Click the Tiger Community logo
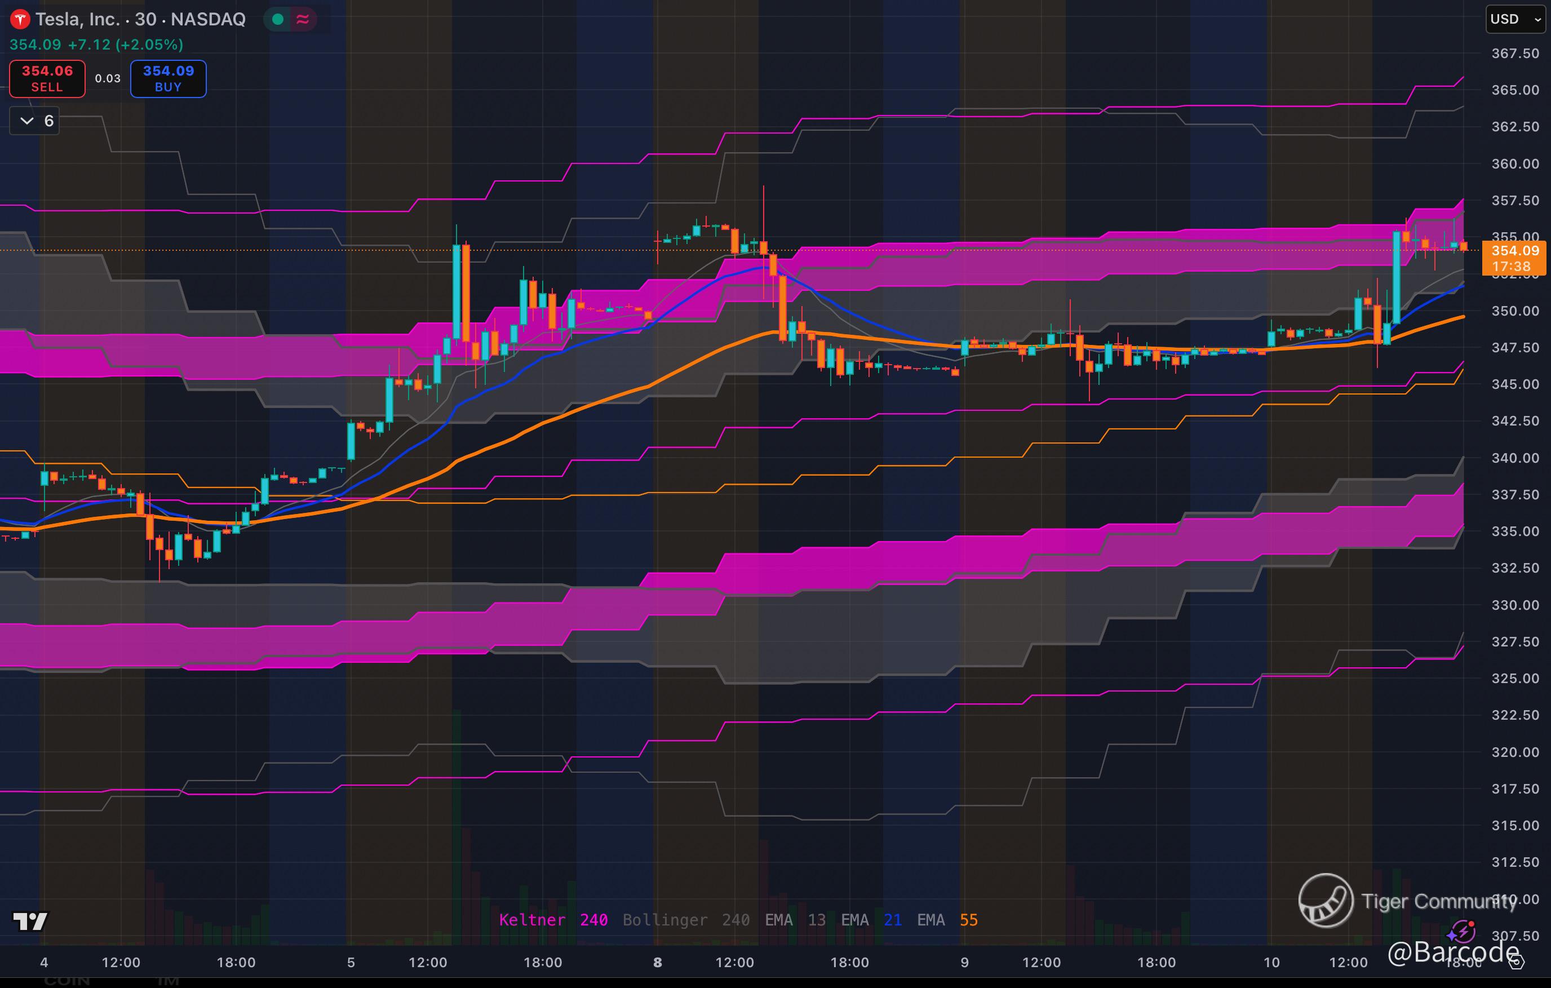This screenshot has width=1551, height=988. [x=1326, y=901]
